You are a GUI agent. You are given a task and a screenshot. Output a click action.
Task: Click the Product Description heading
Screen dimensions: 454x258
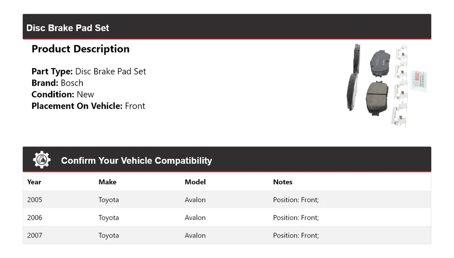pyautogui.click(x=80, y=49)
